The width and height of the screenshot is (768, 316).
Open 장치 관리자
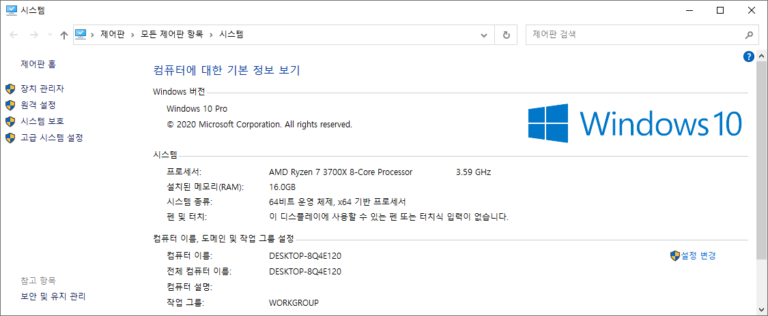point(42,89)
